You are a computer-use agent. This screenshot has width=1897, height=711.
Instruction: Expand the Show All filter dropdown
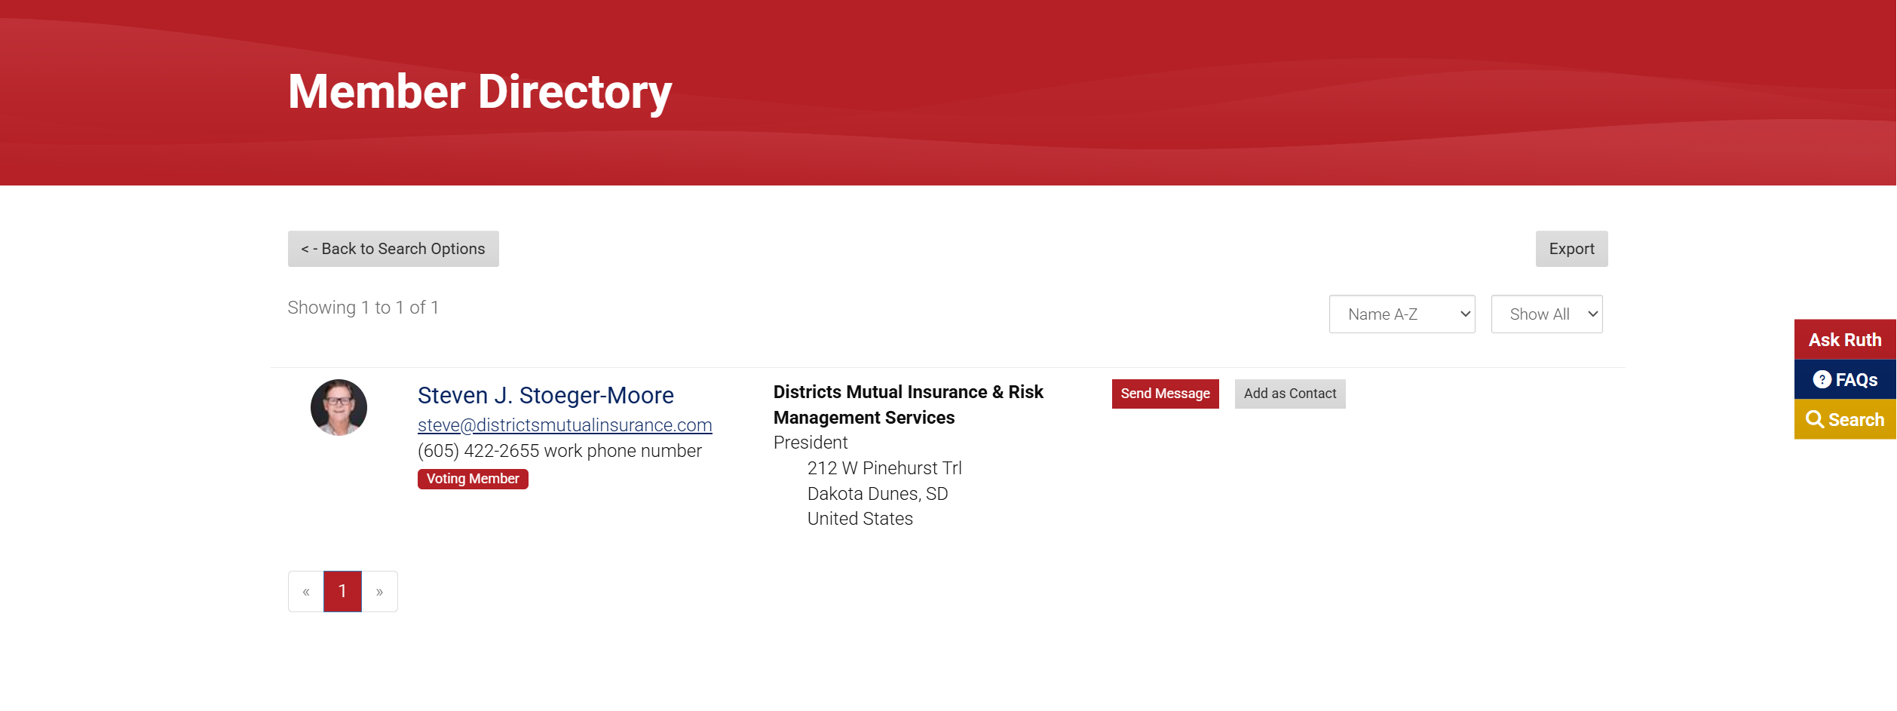click(x=1546, y=314)
